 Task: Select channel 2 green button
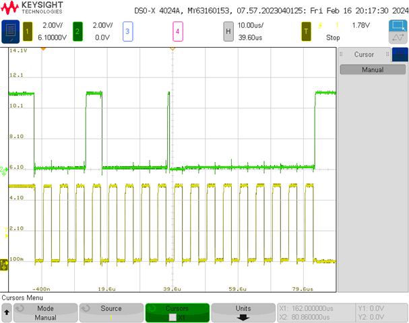[x=77, y=32]
